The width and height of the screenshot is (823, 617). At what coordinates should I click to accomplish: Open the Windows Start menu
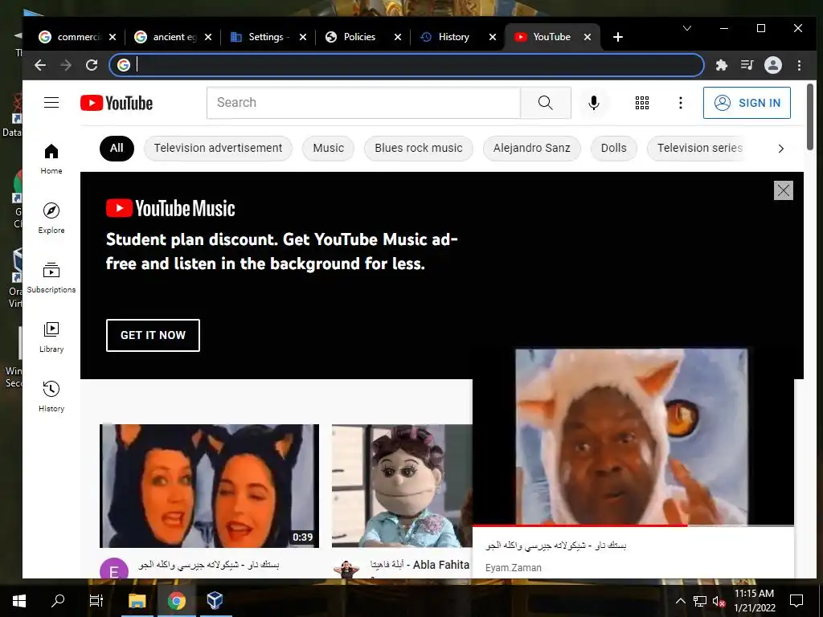[x=19, y=601]
